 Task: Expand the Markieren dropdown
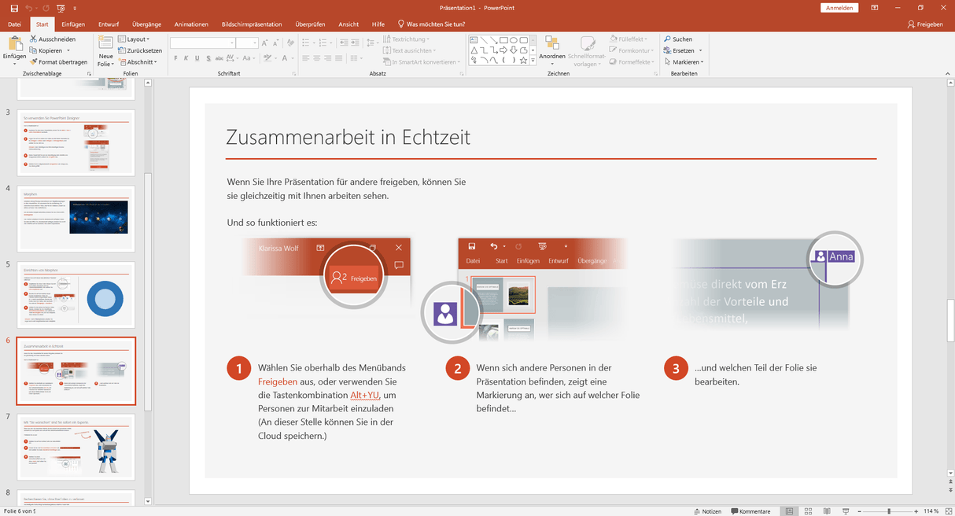[x=683, y=62]
